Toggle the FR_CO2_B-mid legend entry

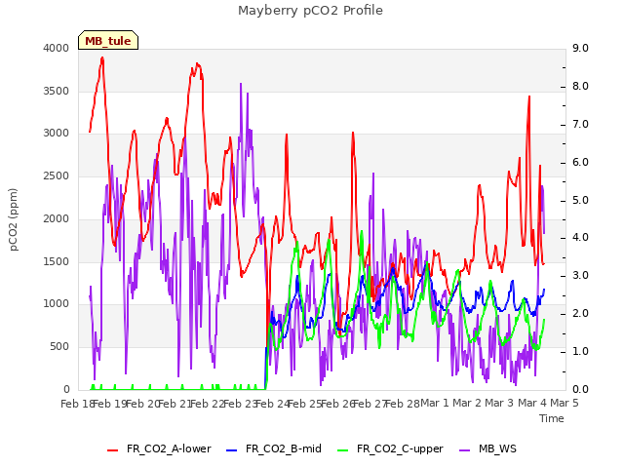(274, 448)
